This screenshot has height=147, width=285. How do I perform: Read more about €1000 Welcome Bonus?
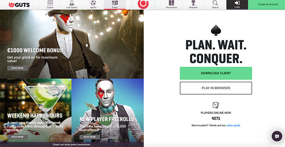pyautogui.click(x=17, y=68)
